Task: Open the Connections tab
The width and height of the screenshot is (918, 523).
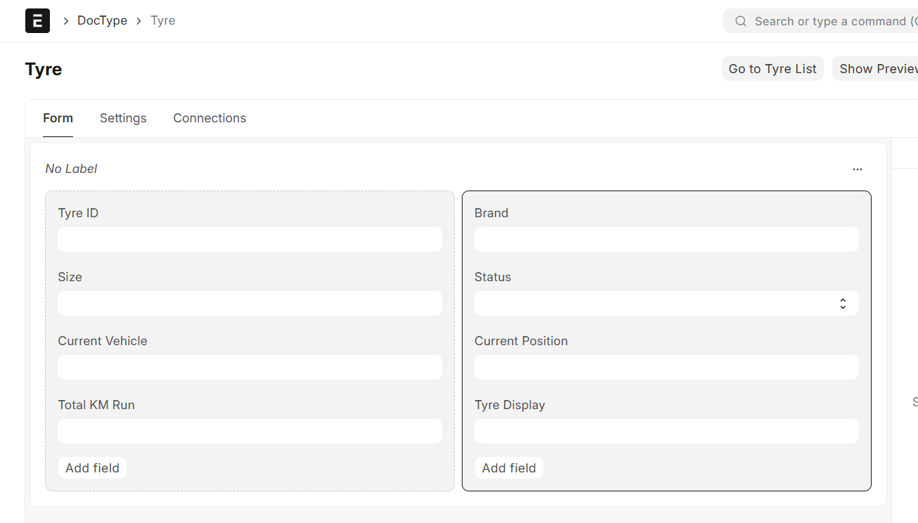Action: pos(209,118)
